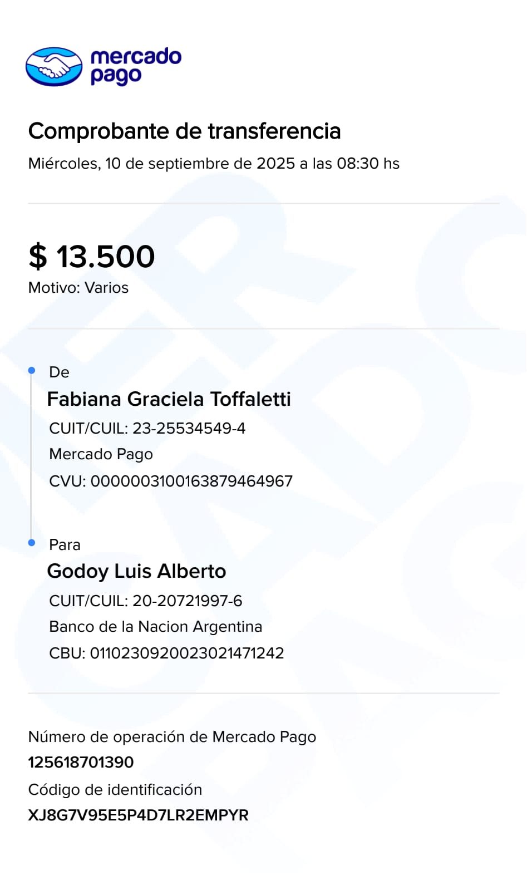Screen dimensions: 527x875
Task: Click the CBU account number
Action: 166,653
